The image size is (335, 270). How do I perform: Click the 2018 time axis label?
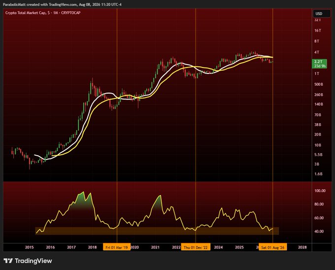point(92,247)
